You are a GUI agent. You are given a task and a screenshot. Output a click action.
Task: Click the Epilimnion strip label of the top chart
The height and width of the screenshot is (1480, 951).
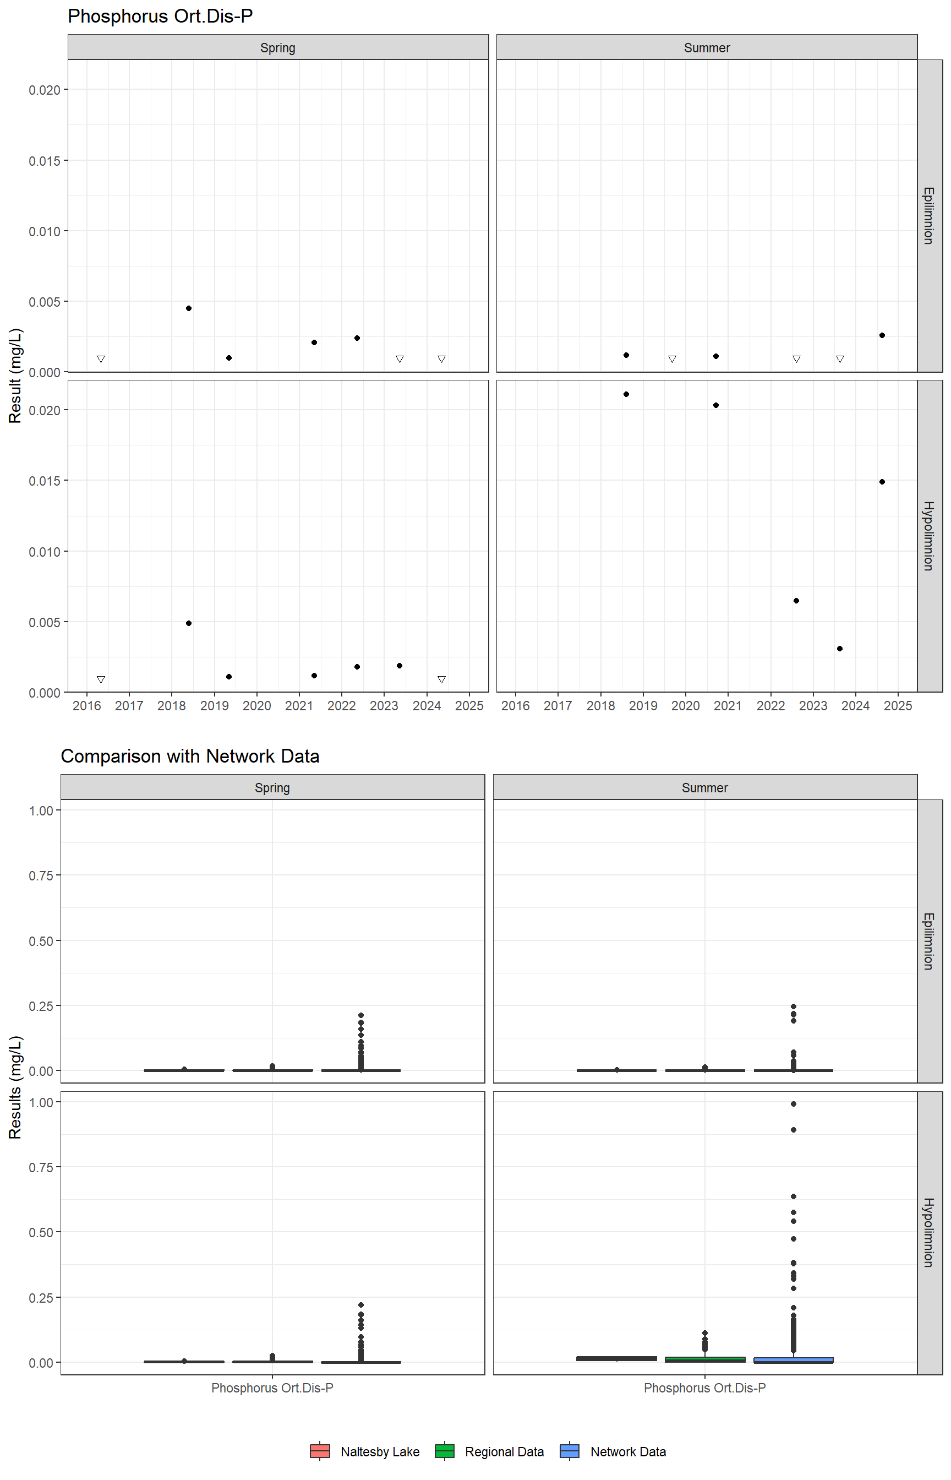tap(929, 216)
